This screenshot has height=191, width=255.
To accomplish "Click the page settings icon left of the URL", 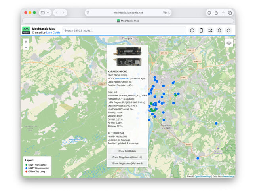I will [x=88, y=13].
